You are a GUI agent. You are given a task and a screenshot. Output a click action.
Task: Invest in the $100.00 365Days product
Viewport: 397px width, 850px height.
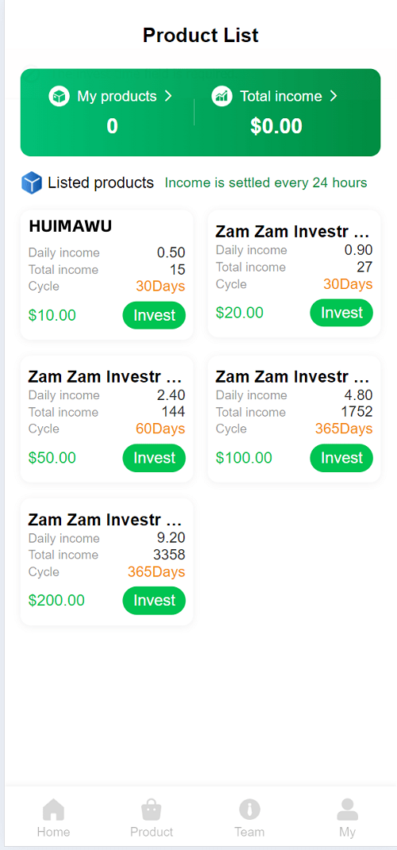point(341,458)
